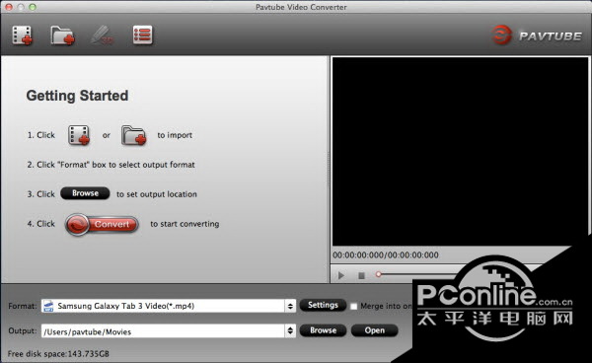Click the step 2 Format box instruction text
The width and height of the screenshot is (592, 363).
click(111, 165)
